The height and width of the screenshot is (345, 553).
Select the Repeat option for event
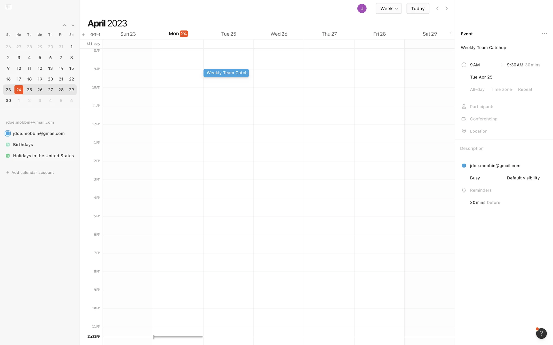525,89
